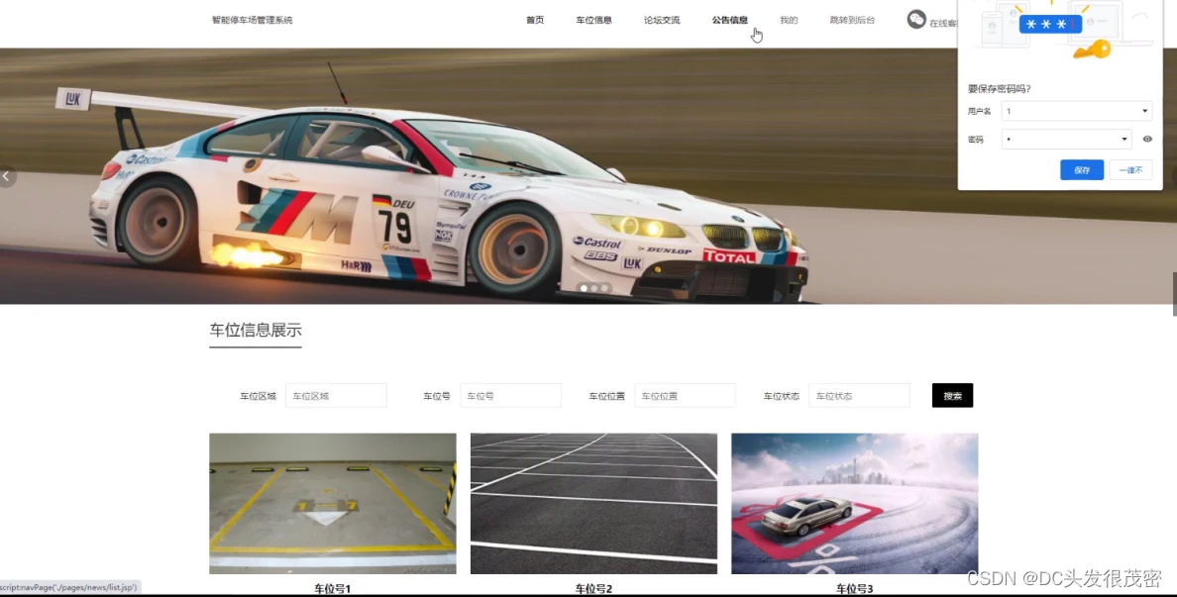Click the 一律不 button

[x=1130, y=170]
